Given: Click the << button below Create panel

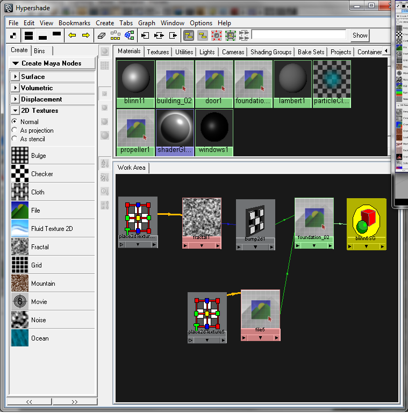Looking at the screenshot, I should pyautogui.click(x=29, y=402).
